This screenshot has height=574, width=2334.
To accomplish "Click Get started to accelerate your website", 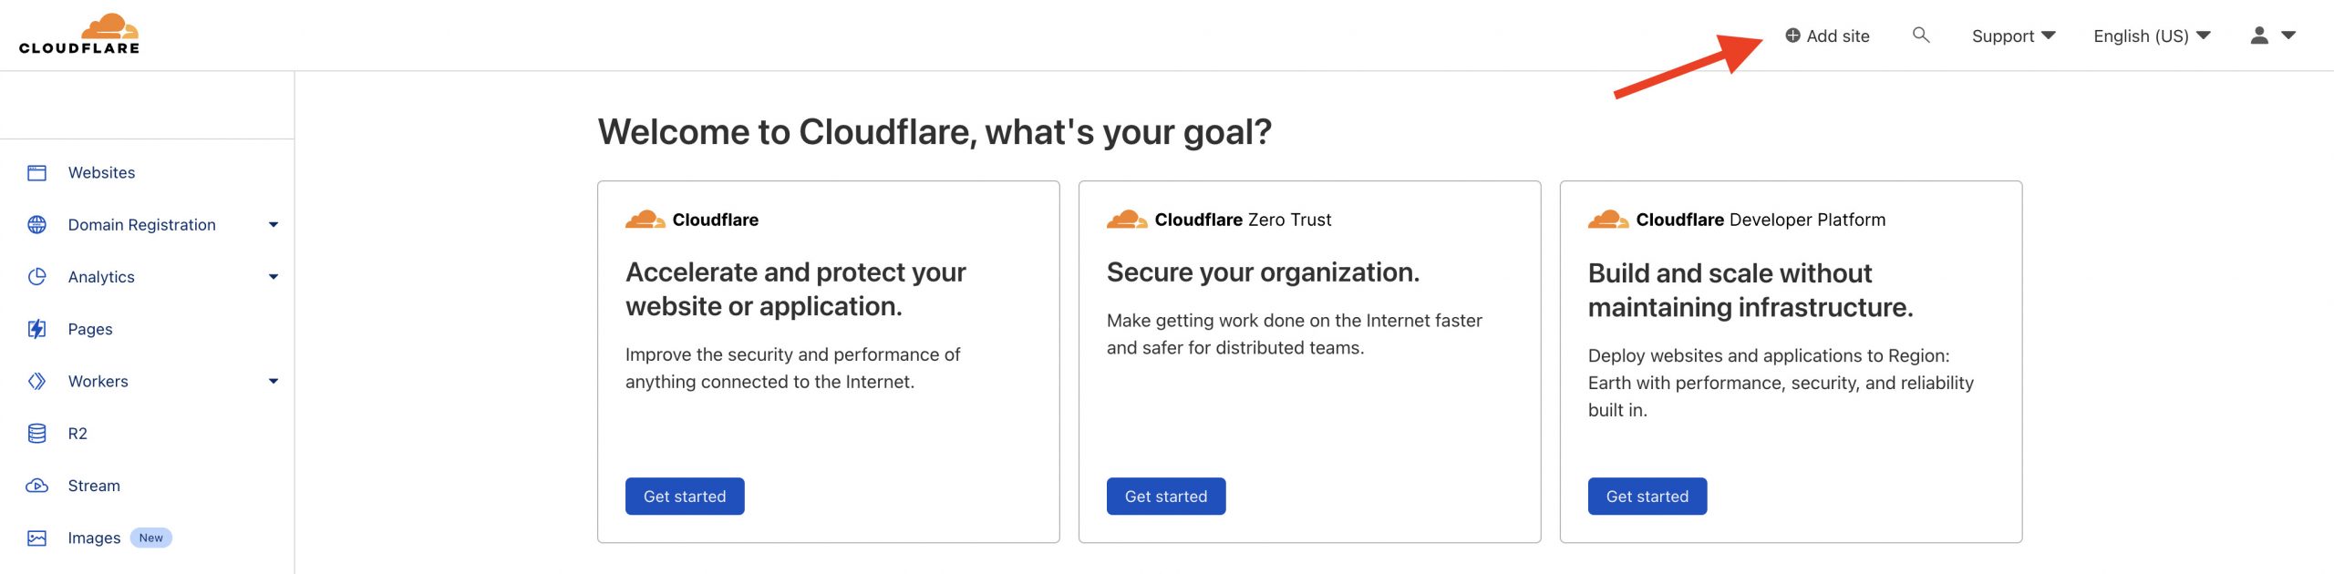I will coord(684,496).
